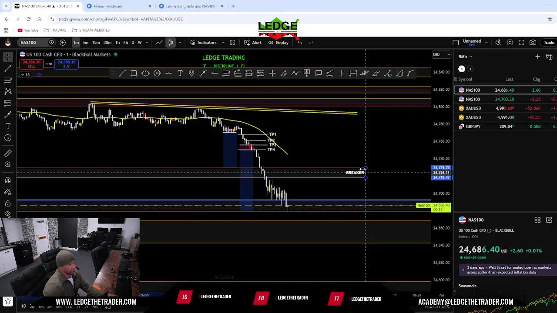Image resolution: width=557 pixels, height=313 pixels.
Task: Select the XAUUSD row priced 4,991.08
Action: click(x=506, y=117)
